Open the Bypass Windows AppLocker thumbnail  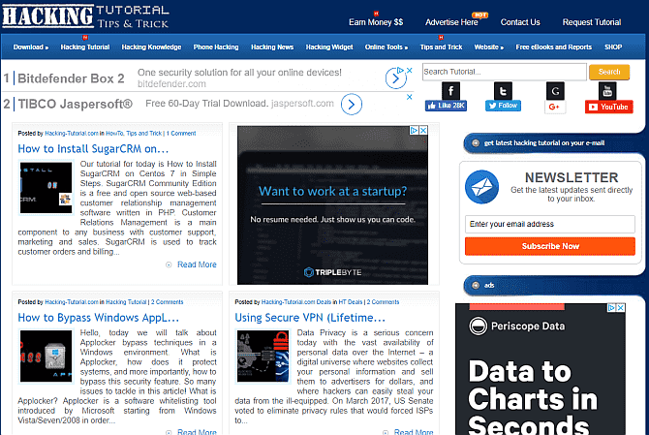point(46,356)
